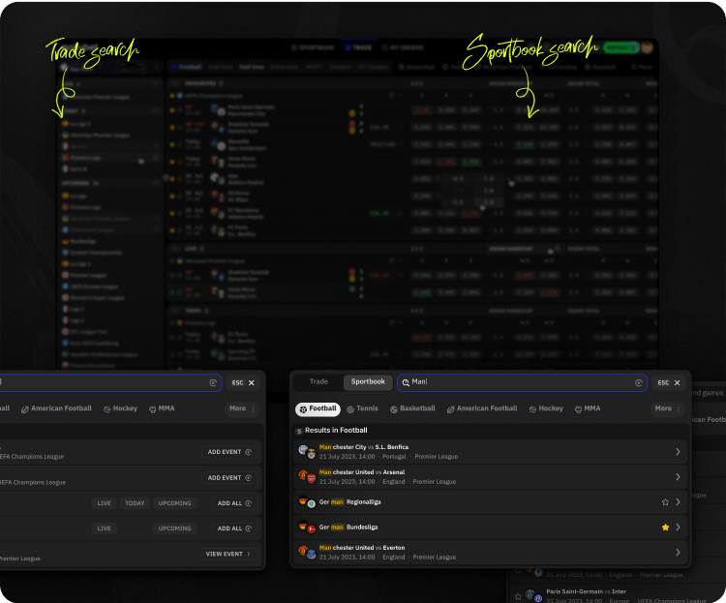
Task: Select MMA filter in Sportbook search panel
Action: (587, 409)
